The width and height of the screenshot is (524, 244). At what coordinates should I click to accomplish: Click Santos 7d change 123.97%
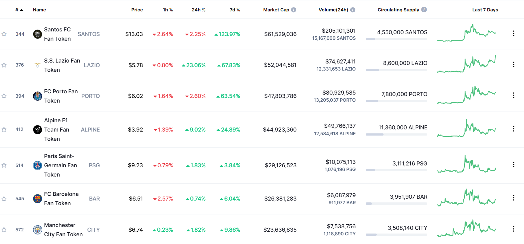tap(227, 34)
